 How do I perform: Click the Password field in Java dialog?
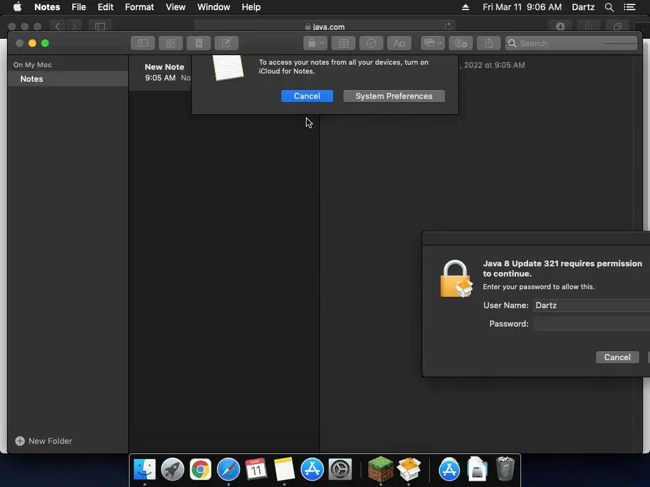point(591,324)
